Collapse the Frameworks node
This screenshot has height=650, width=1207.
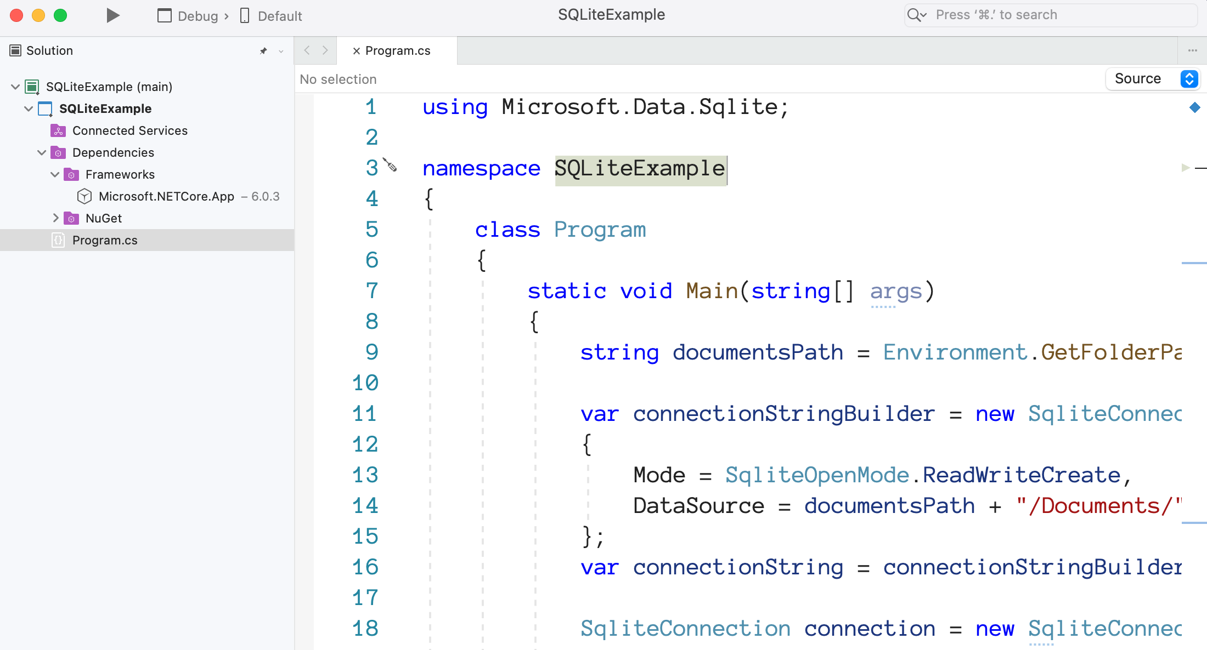tap(54, 174)
